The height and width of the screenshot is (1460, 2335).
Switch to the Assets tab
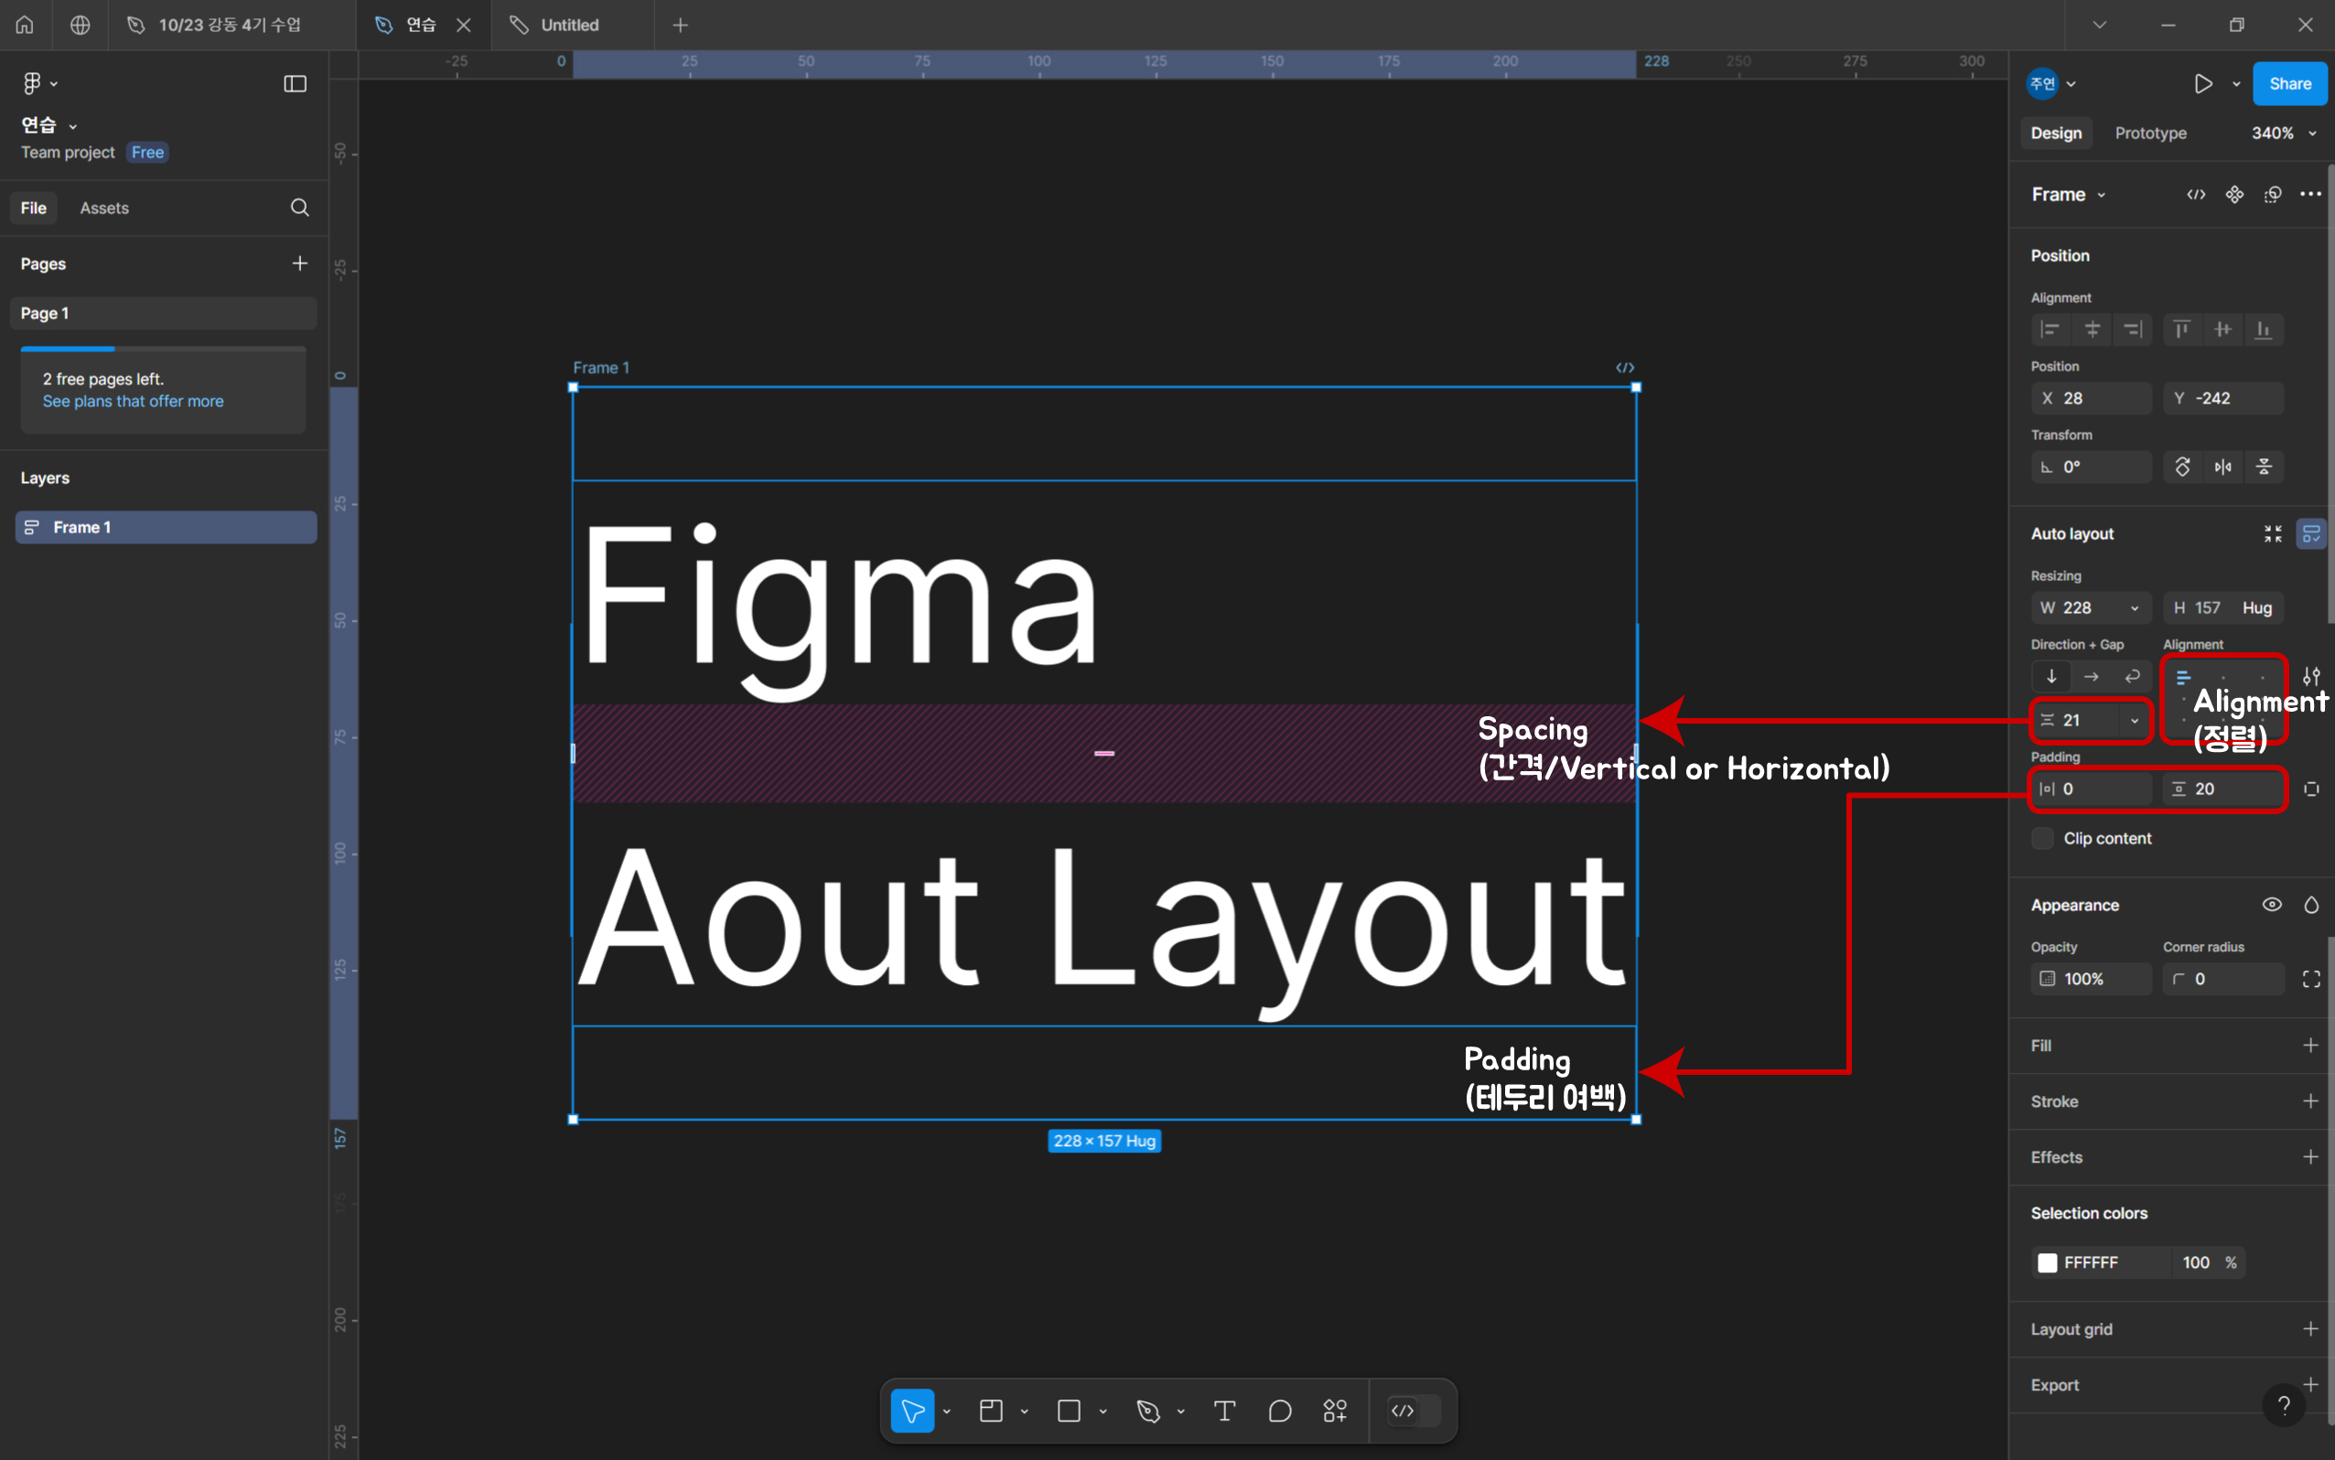point(104,208)
